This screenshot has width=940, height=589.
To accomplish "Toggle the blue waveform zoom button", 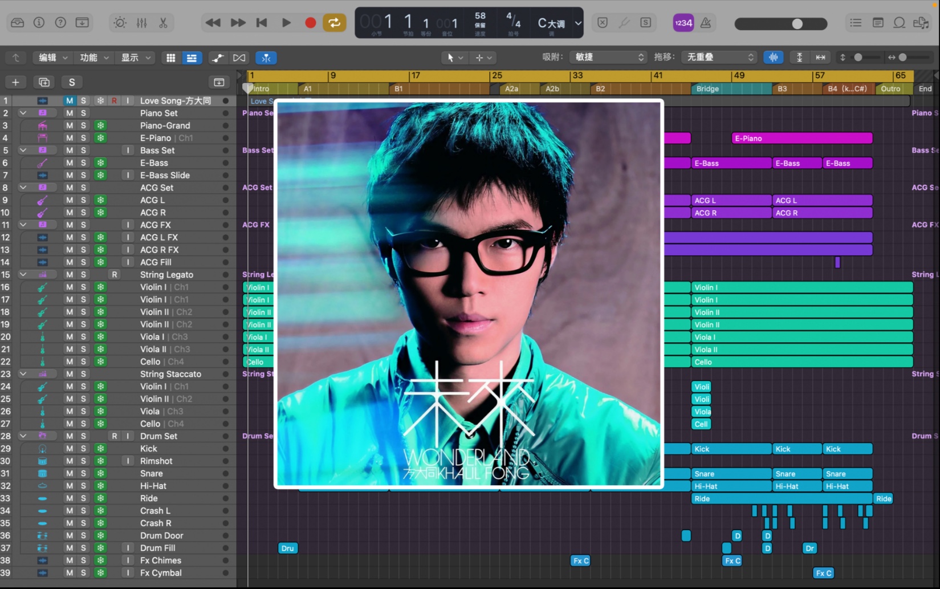I will tap(774, 58).
